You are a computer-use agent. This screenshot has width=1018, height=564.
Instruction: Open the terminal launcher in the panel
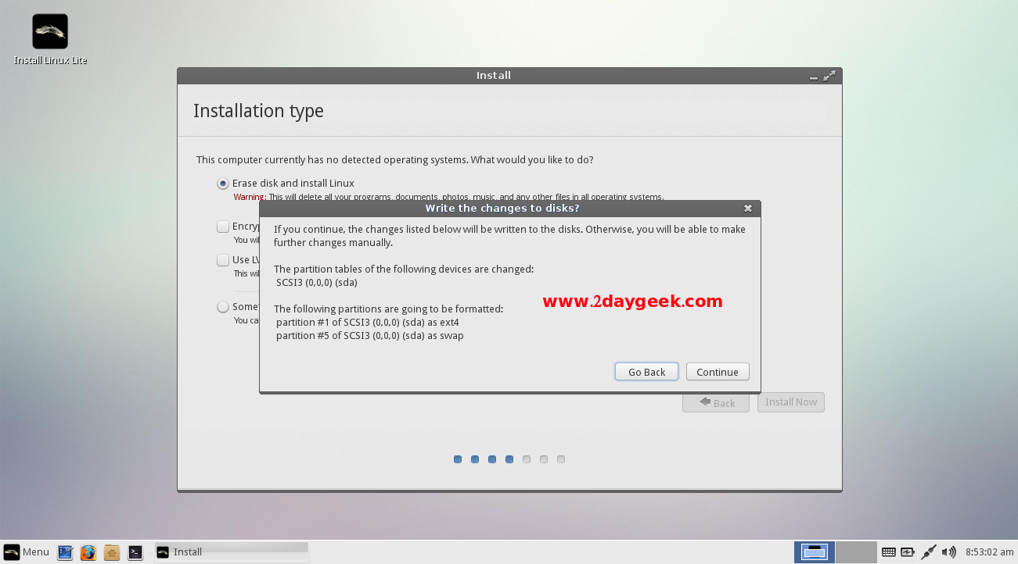point(135,552)
